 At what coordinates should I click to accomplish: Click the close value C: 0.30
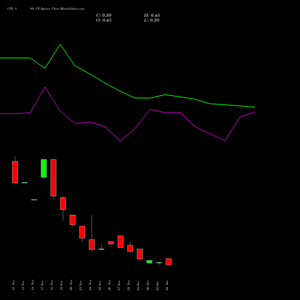[104, 16]
